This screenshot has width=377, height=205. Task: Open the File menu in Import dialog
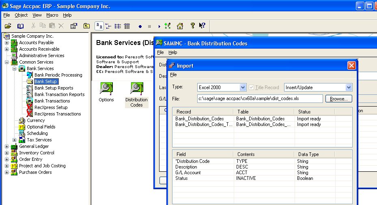[173, 75]
